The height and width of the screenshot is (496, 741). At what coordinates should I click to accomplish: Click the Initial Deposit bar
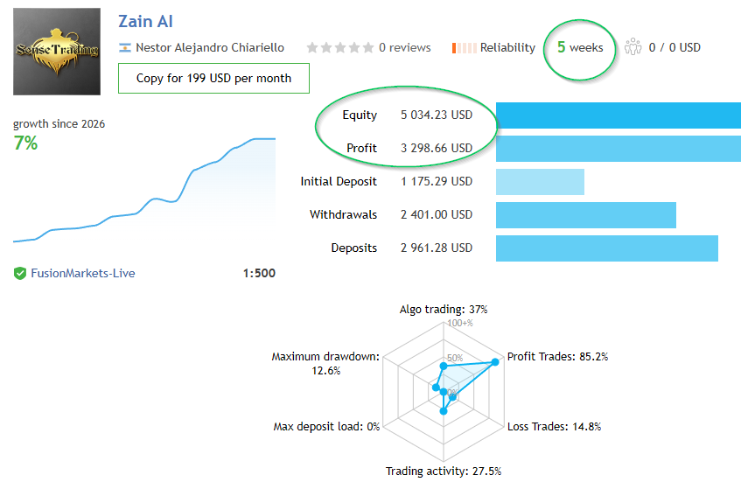pos(540,182)
